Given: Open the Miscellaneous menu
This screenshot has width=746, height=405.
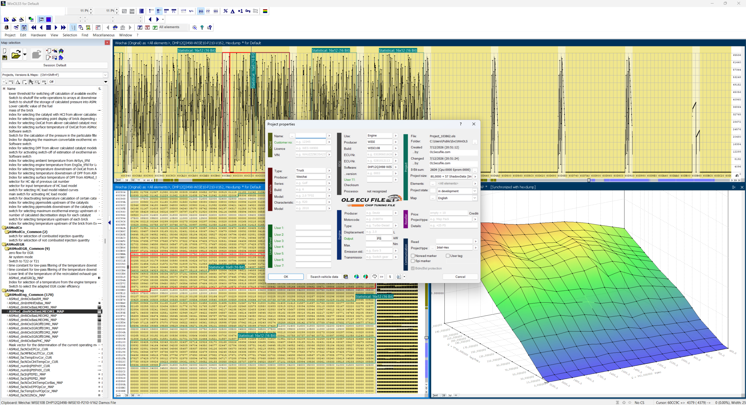Looking at the screenshot, I should 103,35.
